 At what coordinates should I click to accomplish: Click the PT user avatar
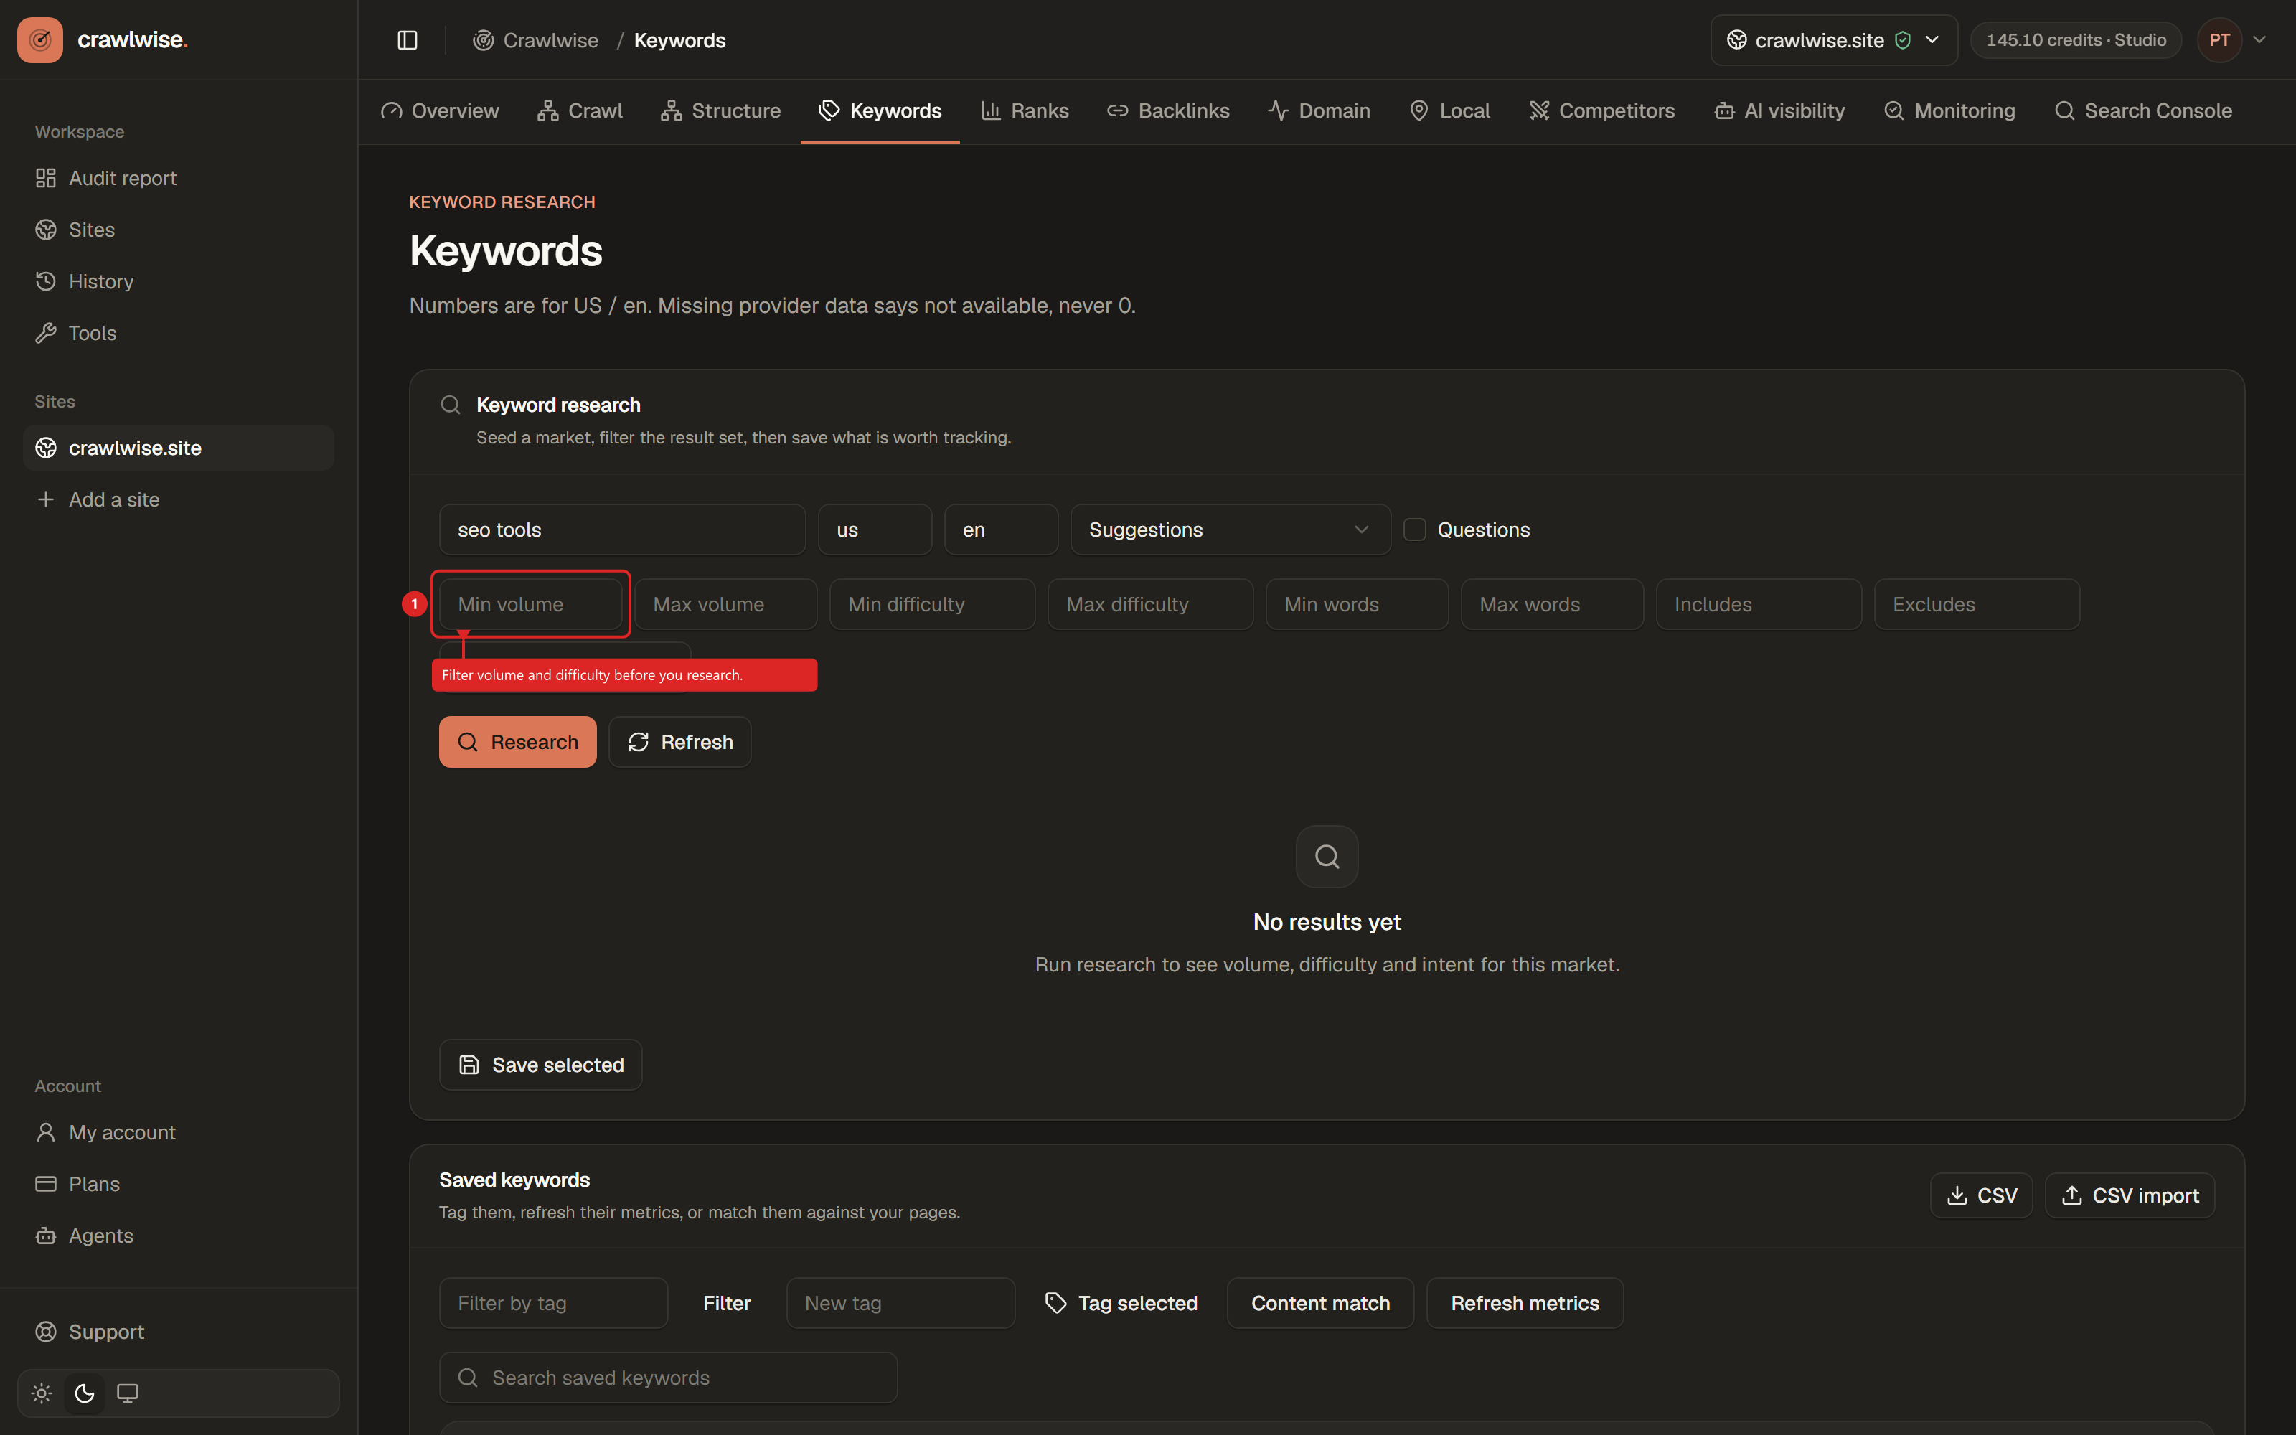pos(2219,40)
